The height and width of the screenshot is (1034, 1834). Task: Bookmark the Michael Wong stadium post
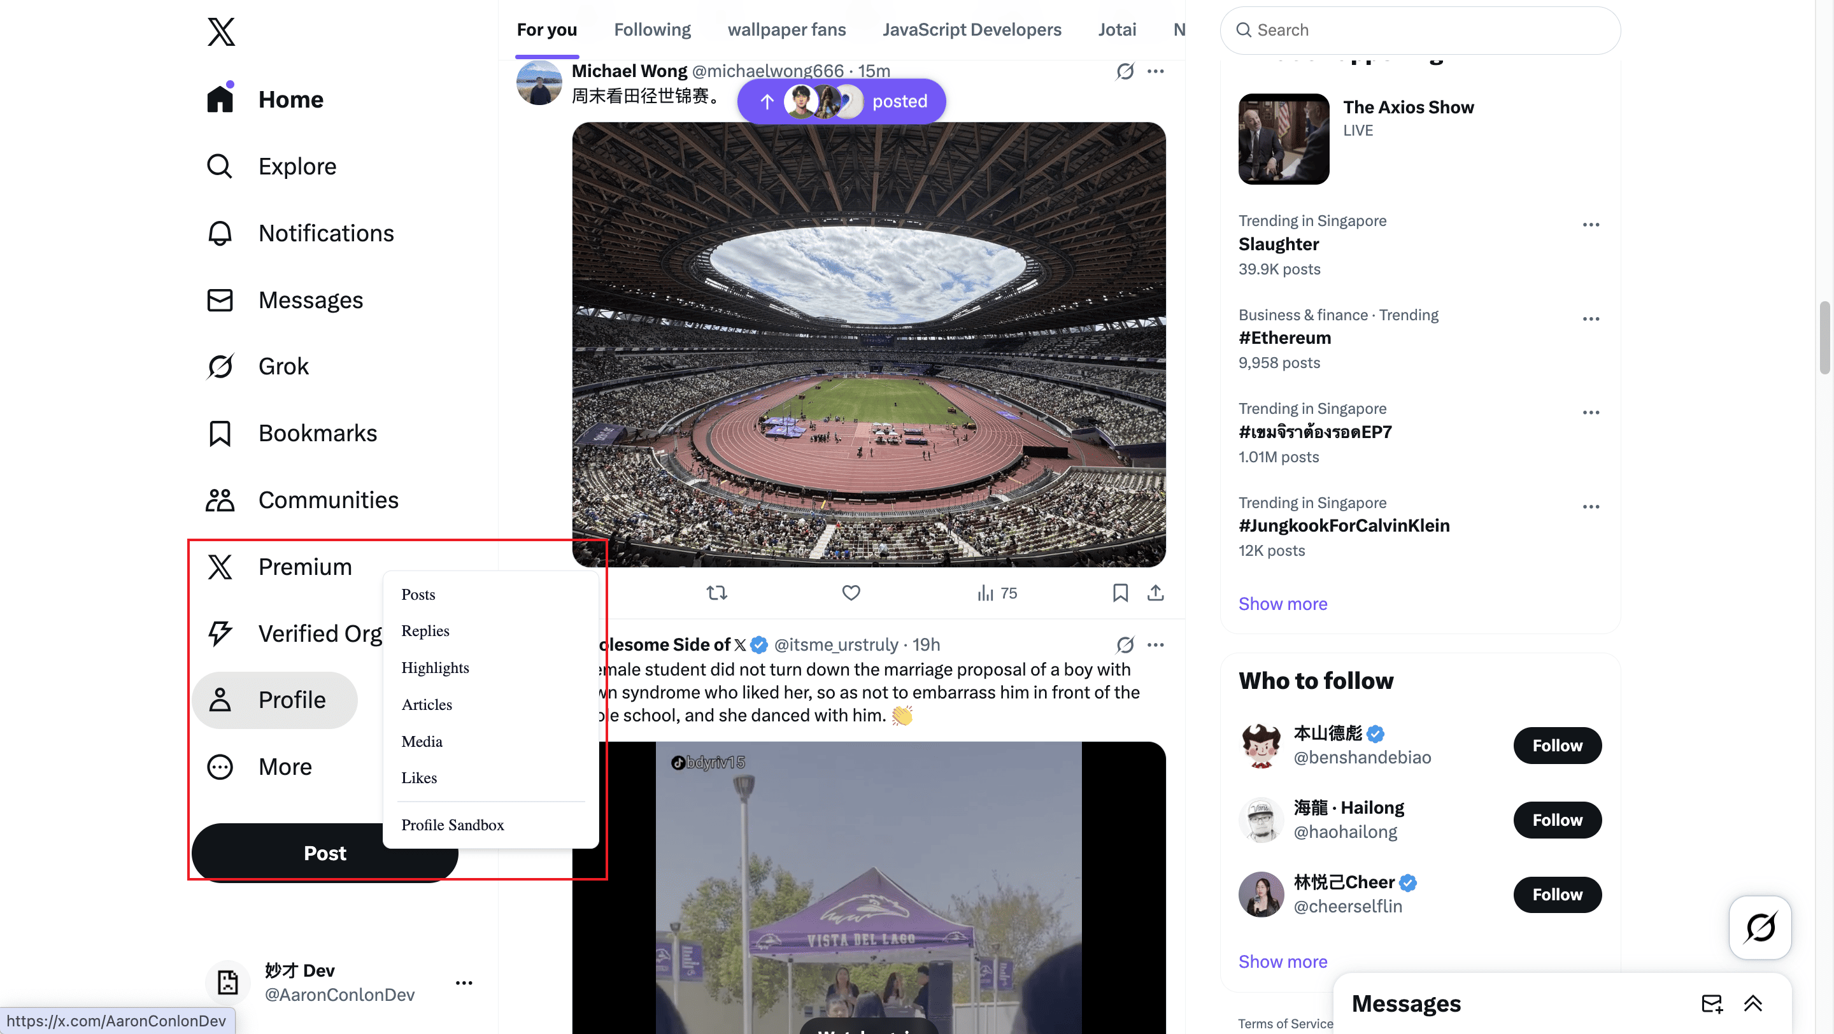point(1120,593)
